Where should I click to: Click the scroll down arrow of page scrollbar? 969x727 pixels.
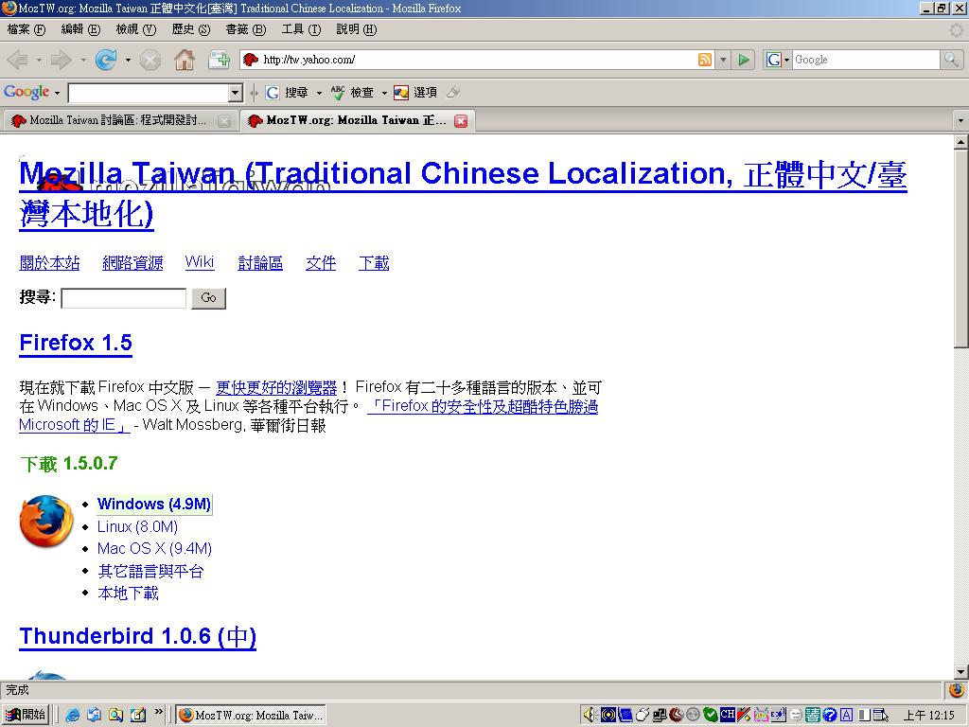pyautogui.click(x=961, y=671)
